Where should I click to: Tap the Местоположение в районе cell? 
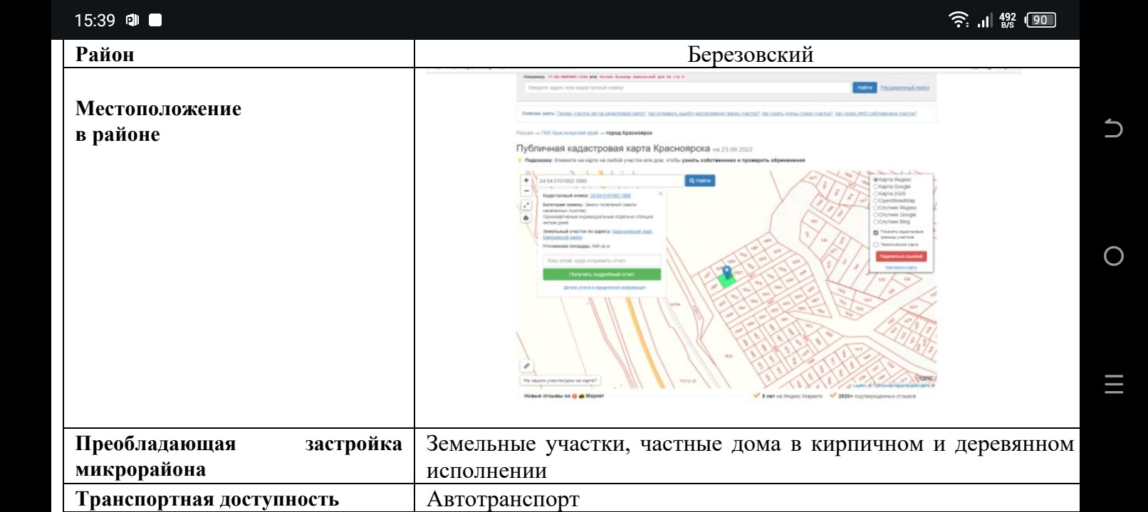point(239,247)
